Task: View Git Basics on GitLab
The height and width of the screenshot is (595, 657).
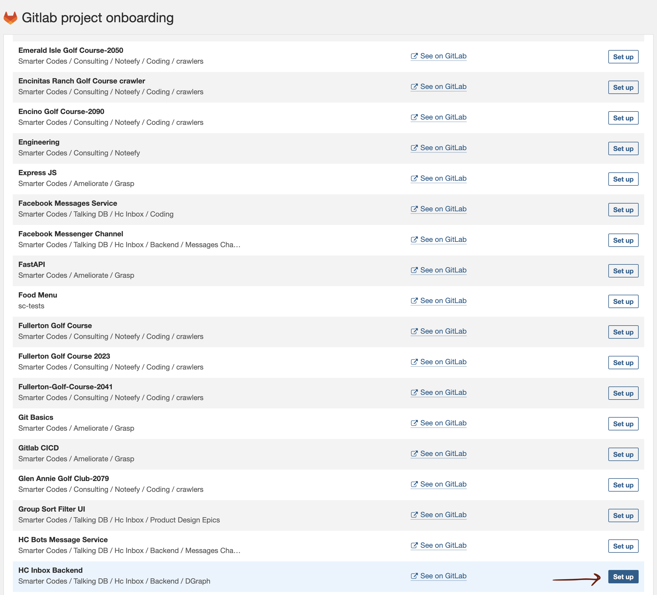Action: (x=438, y=423)
